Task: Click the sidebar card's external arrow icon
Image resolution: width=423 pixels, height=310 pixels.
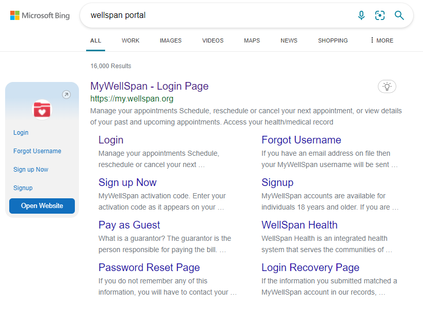Action: pos(66,95)
